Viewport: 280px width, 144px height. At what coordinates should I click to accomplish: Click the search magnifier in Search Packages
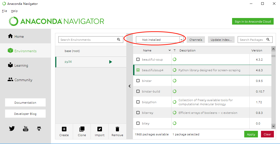[x=268, y=40]
